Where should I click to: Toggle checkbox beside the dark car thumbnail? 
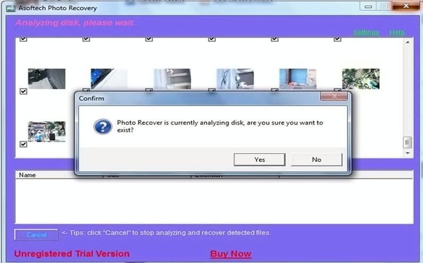click(x=23, y=91)
